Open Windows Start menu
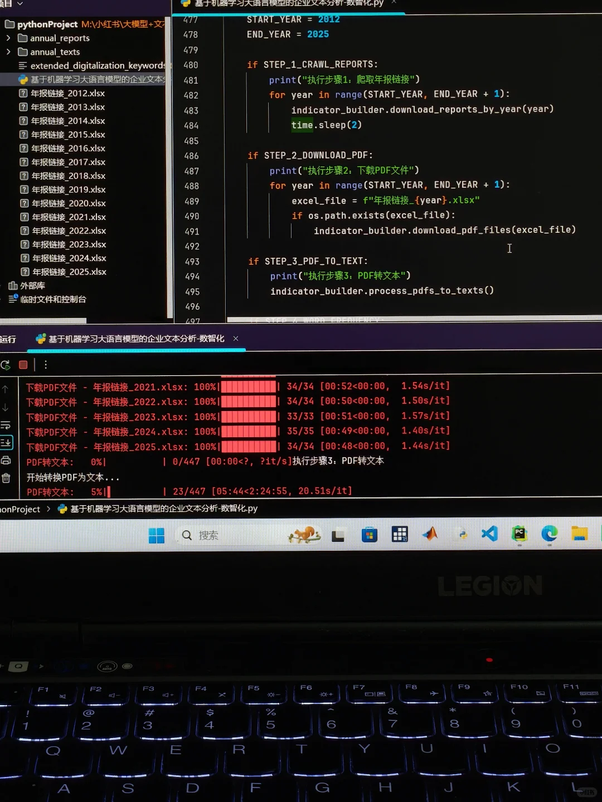Image resolution: width=602 pixels, height=802 pixels. coord(157,536)
